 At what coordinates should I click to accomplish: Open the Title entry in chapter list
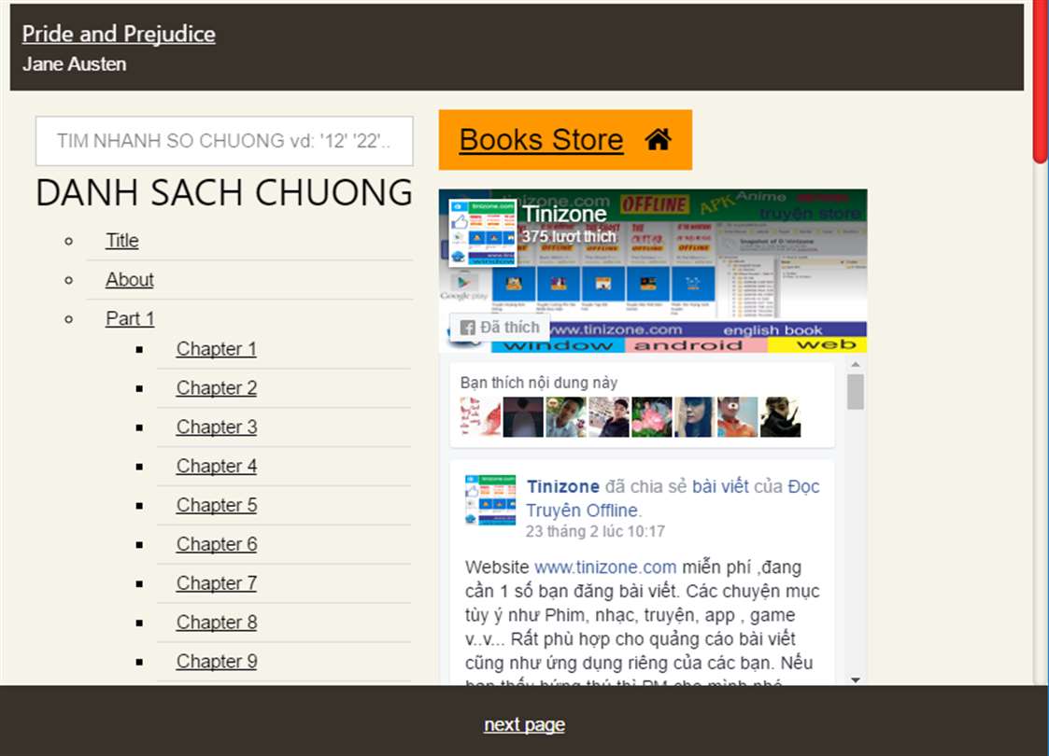pos(121,240)
